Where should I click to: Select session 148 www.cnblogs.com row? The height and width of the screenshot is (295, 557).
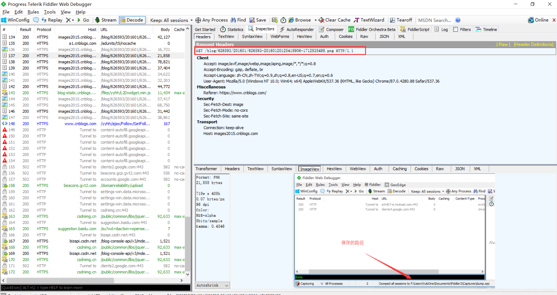point(93,124)
